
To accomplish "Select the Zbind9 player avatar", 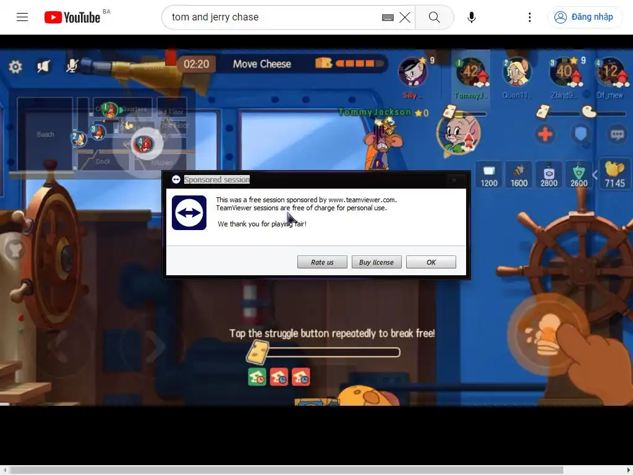I will 564,72.
